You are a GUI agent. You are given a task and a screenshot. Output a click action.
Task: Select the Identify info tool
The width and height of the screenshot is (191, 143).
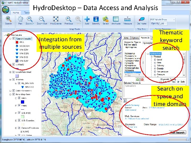pyautogui.click(x=96, y=20)
